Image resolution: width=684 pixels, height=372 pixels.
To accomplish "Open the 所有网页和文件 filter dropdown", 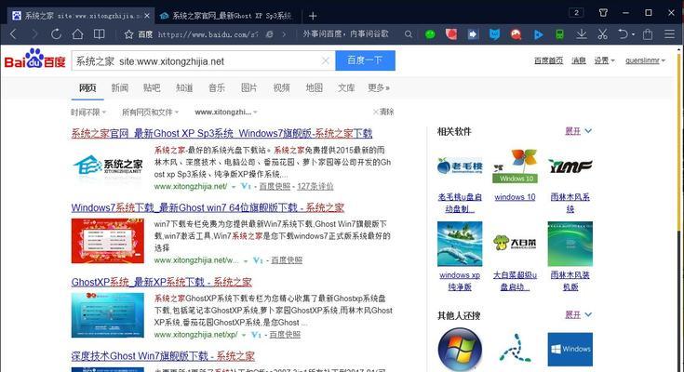I will point(150,113).
